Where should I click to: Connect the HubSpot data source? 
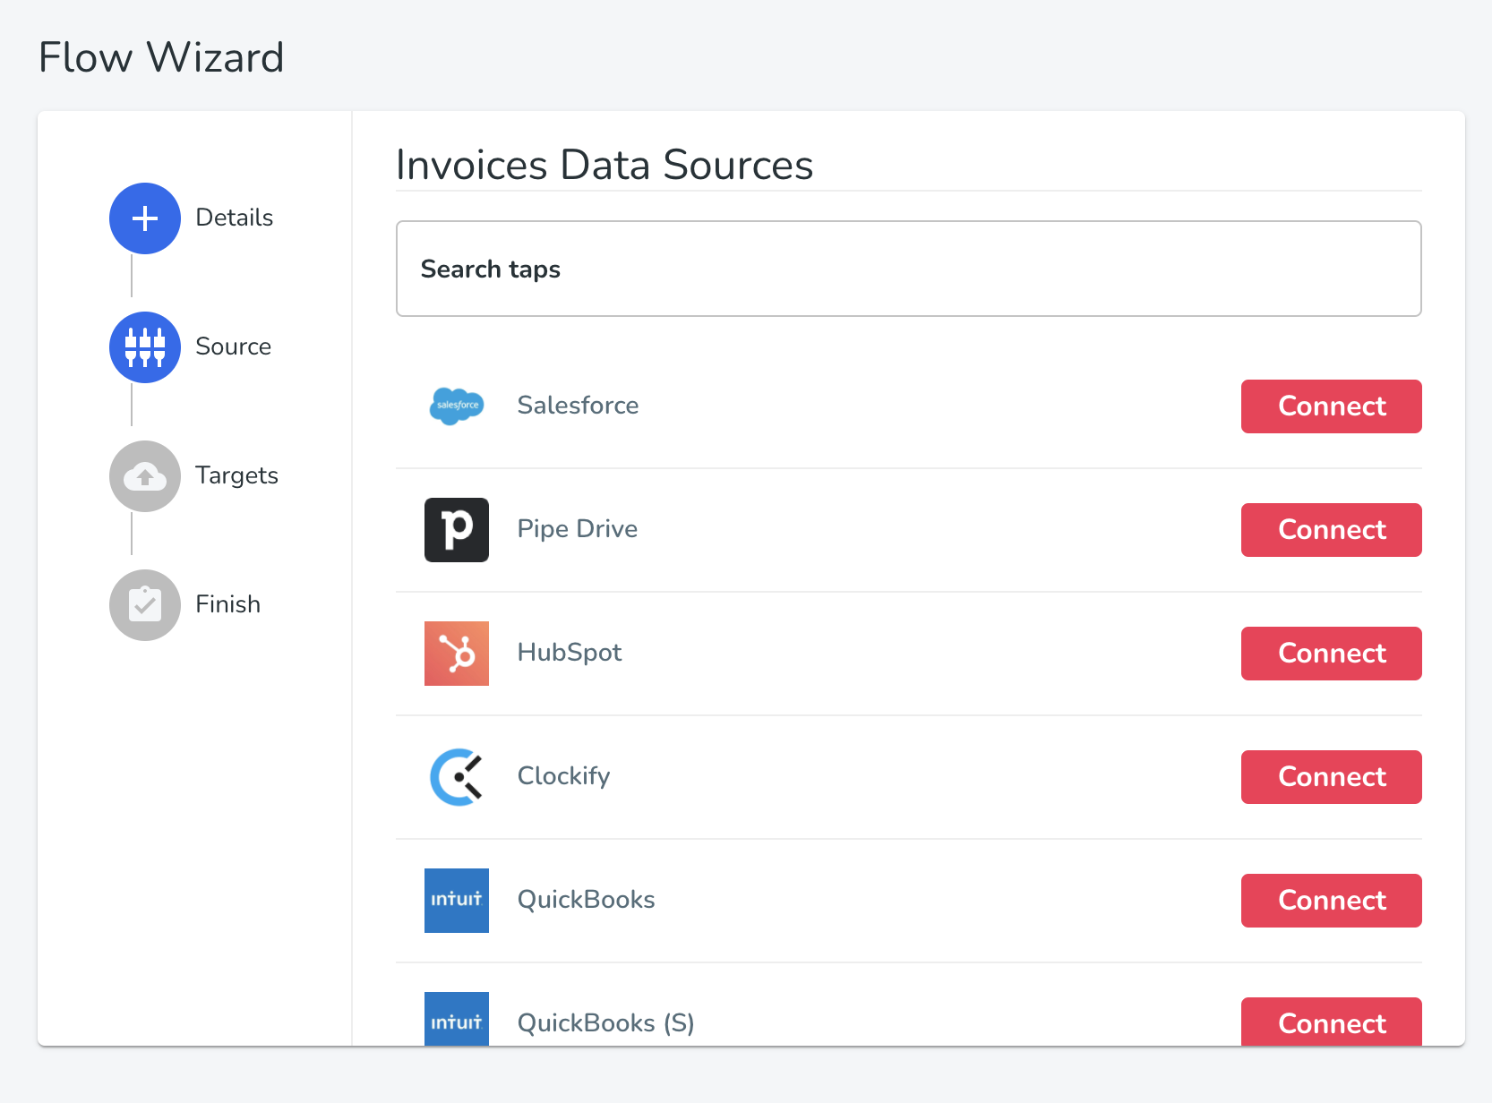[1332, 654]
